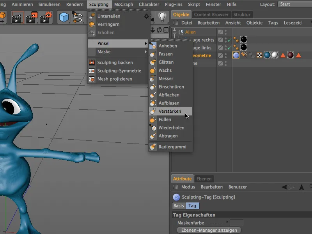The width and height of the screenshot is (312, 234).
Task: Click the render view clapperboard icon
Action: [18, 18]
